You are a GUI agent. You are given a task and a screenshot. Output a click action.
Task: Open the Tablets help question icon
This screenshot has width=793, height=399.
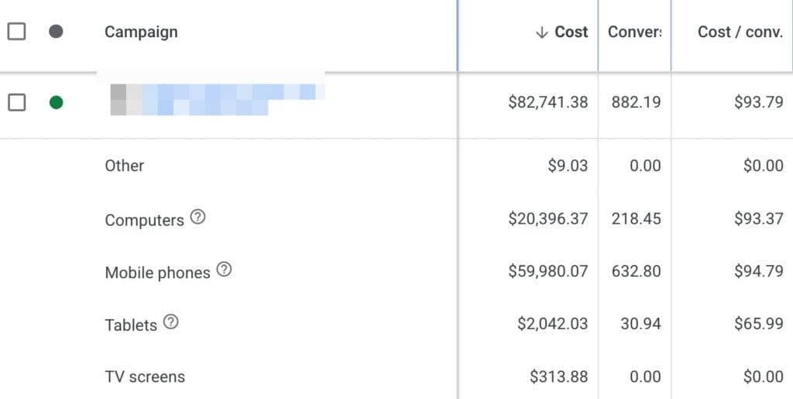(x=171, y=322)
